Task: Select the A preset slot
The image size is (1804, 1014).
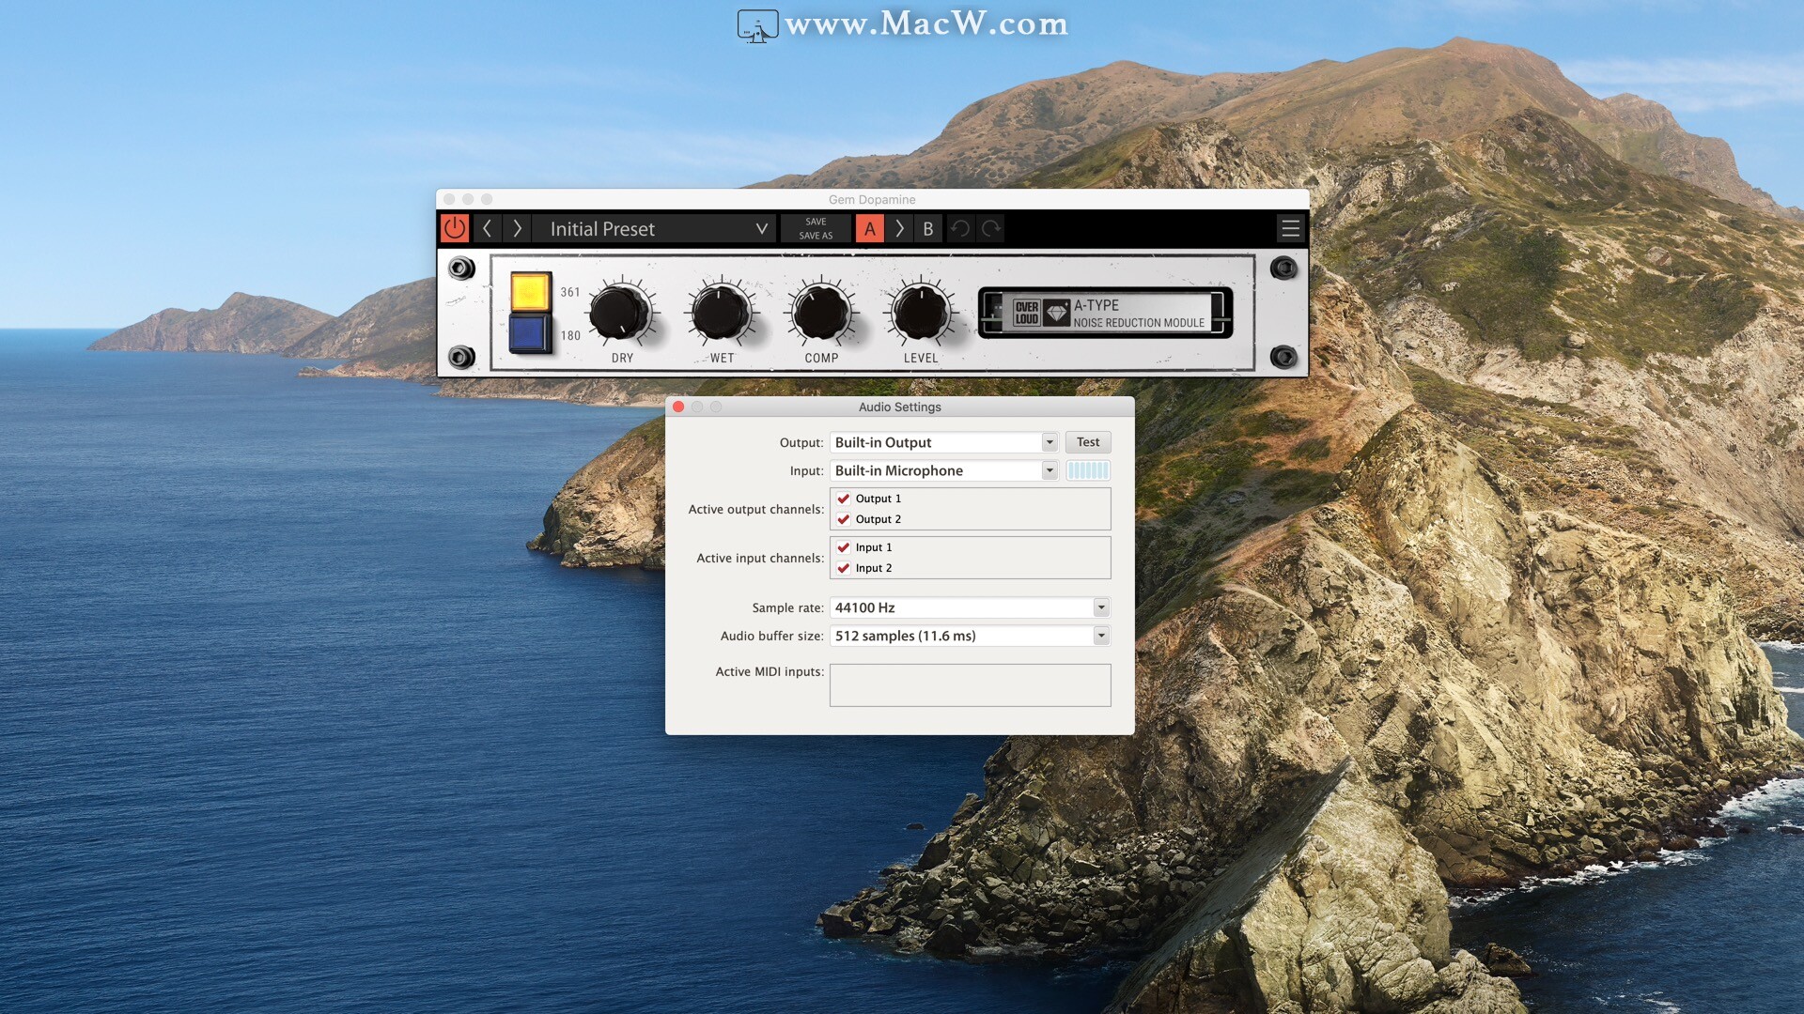Action: [x=869, y=228]
